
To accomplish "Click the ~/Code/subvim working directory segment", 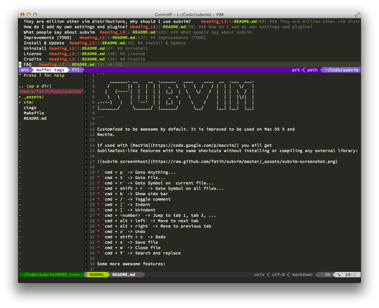I will click(342, 70).
